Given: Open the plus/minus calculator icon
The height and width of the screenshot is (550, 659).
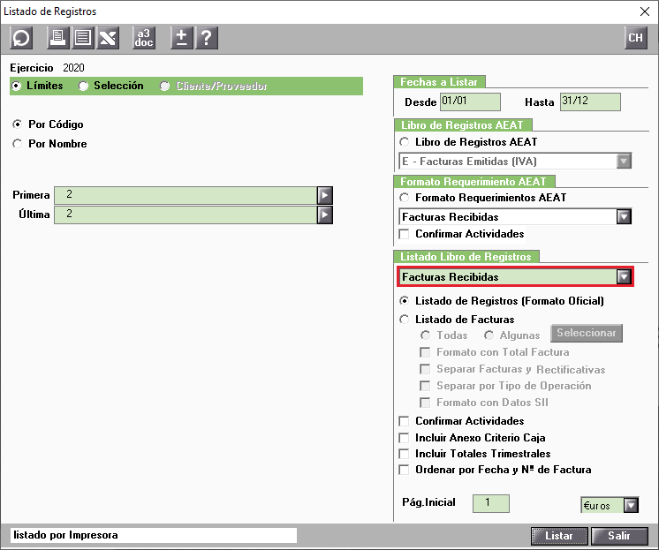Looking at the screenshot, I should 182,38.
